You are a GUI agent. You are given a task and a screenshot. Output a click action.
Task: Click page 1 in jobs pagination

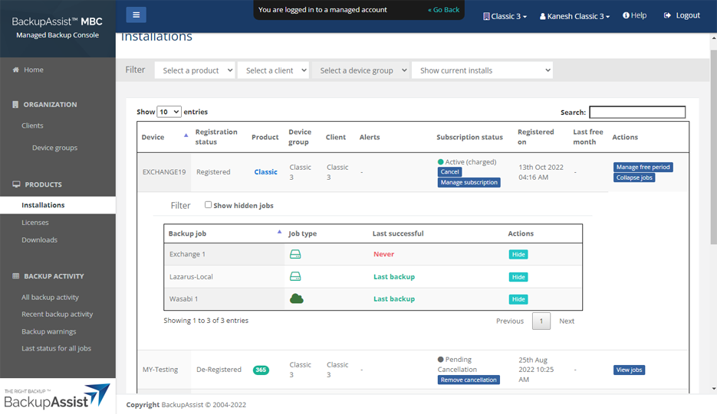(x=541, y=321)
